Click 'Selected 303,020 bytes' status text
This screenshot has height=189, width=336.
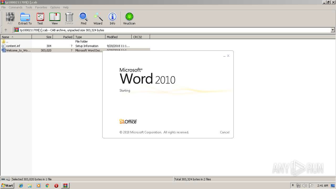31,179
